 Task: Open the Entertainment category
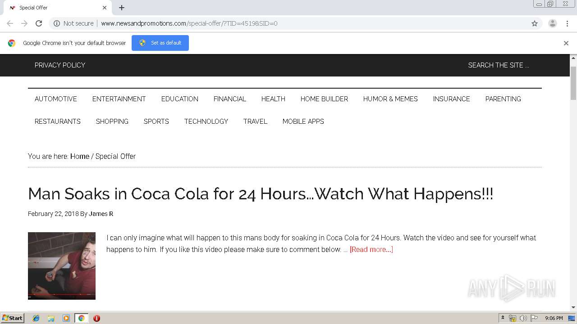(119, 99)
